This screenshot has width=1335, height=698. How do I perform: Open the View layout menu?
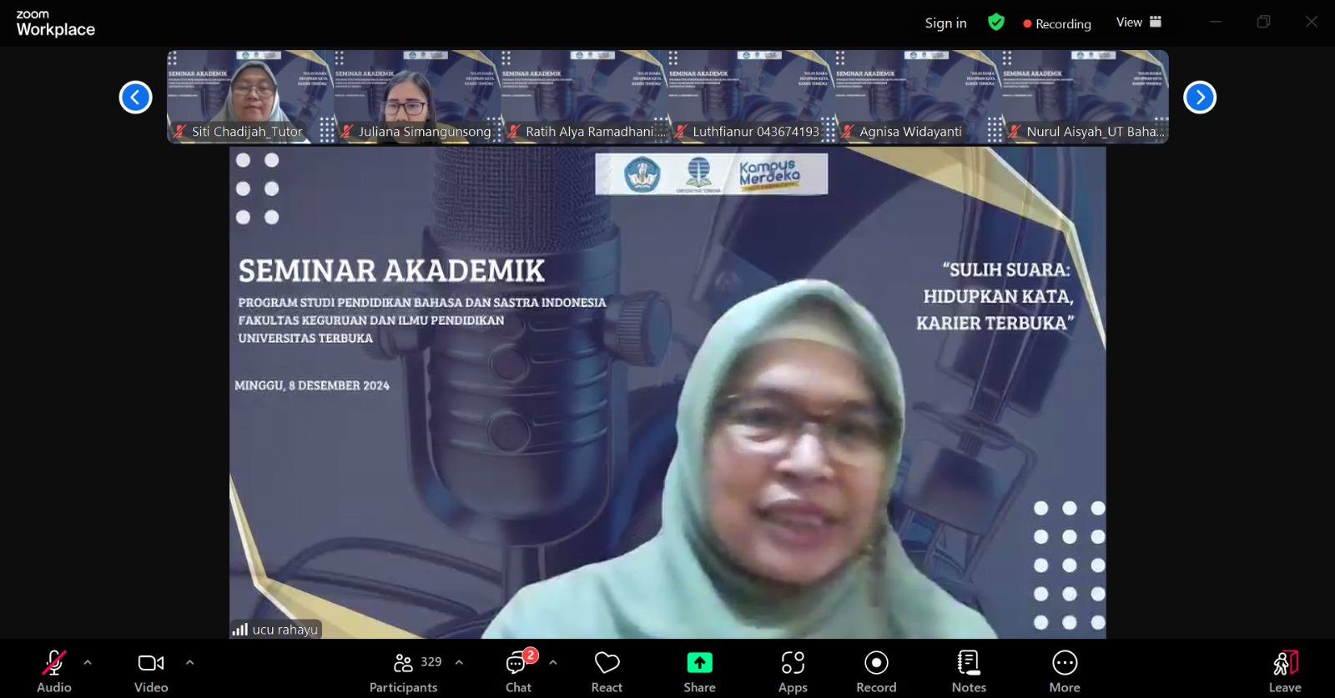pyautogui.click(x=1139, y=23)
